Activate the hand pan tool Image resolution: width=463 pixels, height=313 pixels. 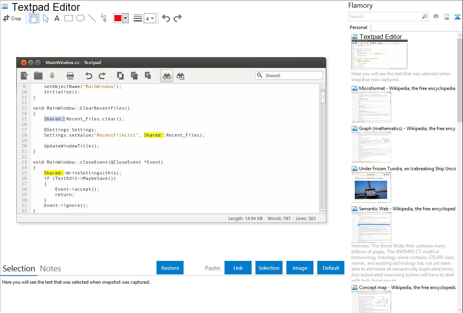click(x=34, y=18)
